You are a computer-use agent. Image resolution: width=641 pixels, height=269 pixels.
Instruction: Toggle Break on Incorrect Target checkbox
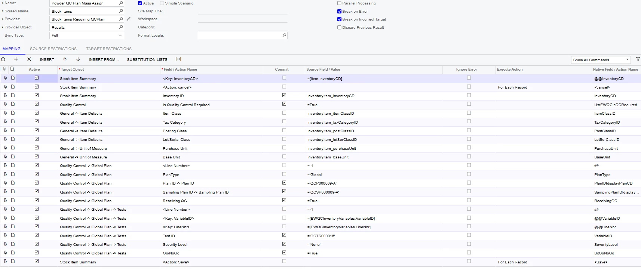[339, 19]
